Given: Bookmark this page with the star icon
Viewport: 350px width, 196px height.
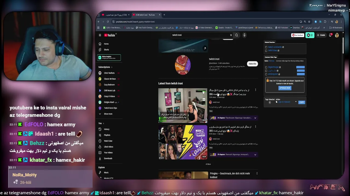Looking at the screenshot, I should click(x=309, y=22).
